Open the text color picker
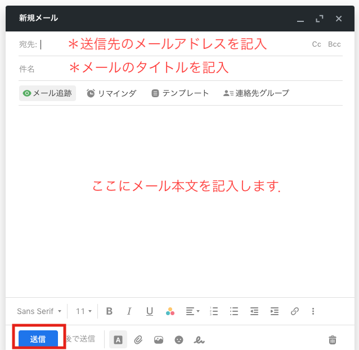 coord(170,311)
